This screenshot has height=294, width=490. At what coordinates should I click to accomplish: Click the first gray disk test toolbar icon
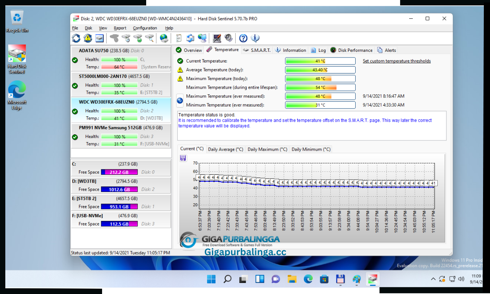115,38
